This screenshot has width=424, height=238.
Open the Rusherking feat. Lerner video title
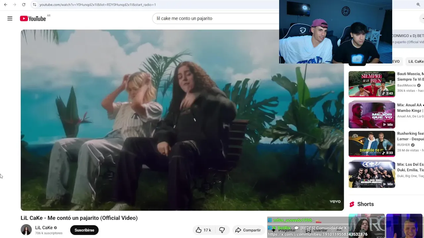410,136
